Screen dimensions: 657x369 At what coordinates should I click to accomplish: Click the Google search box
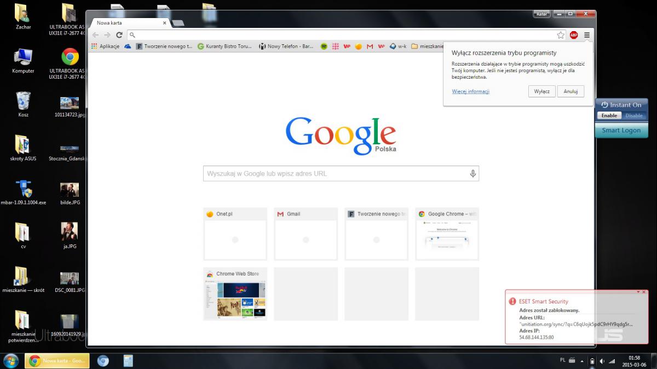[341, 174]
